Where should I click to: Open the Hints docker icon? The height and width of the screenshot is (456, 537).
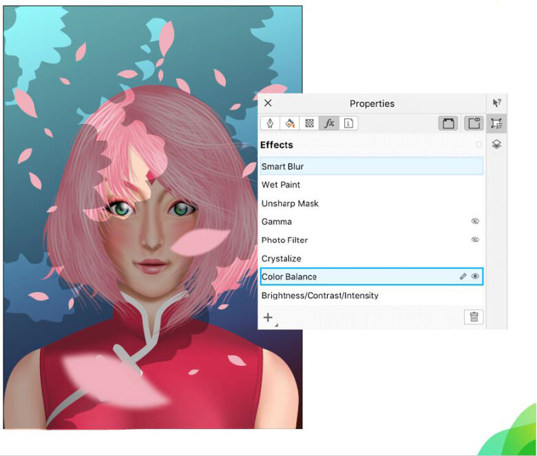tap(496, 103)
